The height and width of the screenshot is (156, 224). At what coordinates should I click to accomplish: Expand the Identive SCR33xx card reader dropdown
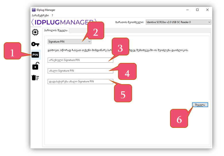[178, 22]
